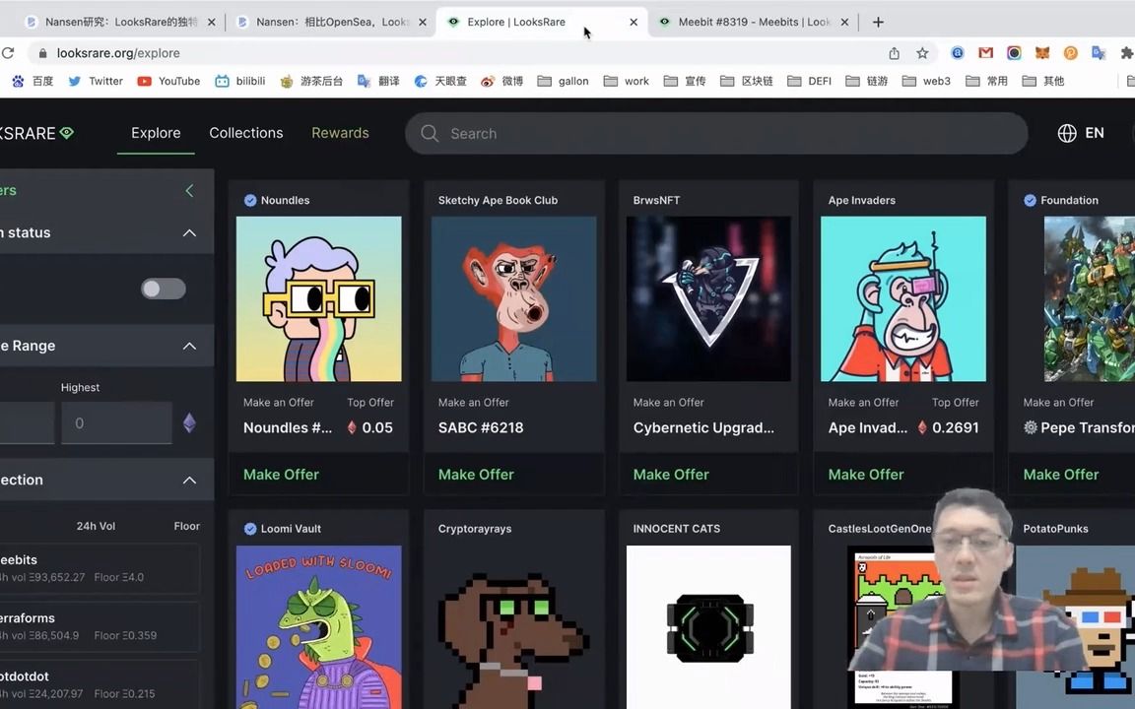Open the 区块链 bookmark folder
Screen dimensions: 1135x709
click(x=746, y=81)
